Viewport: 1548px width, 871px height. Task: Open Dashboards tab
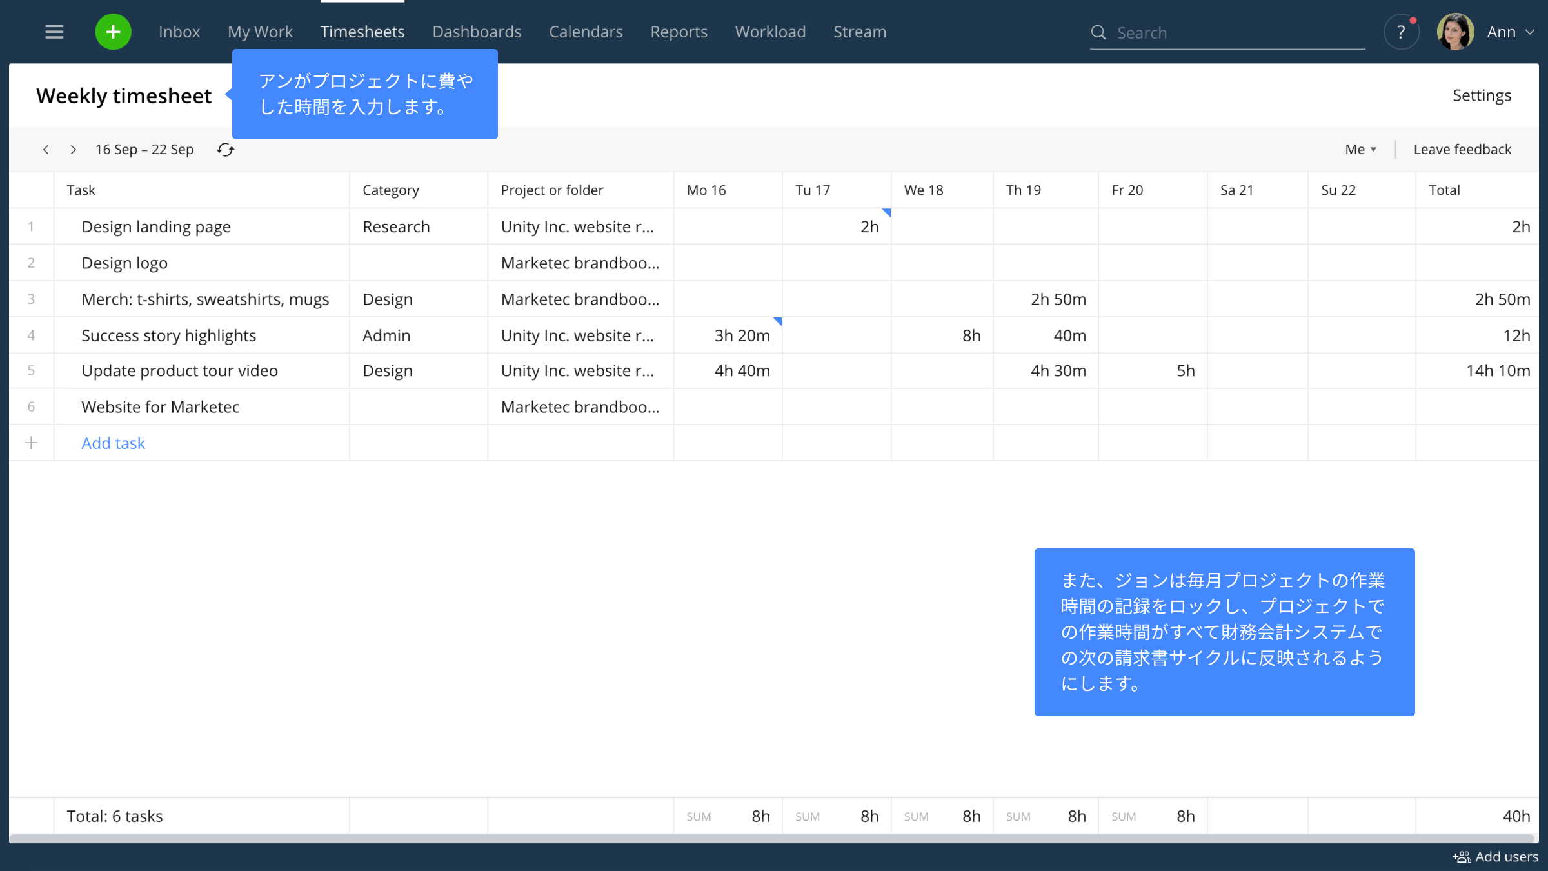(477, 32)
